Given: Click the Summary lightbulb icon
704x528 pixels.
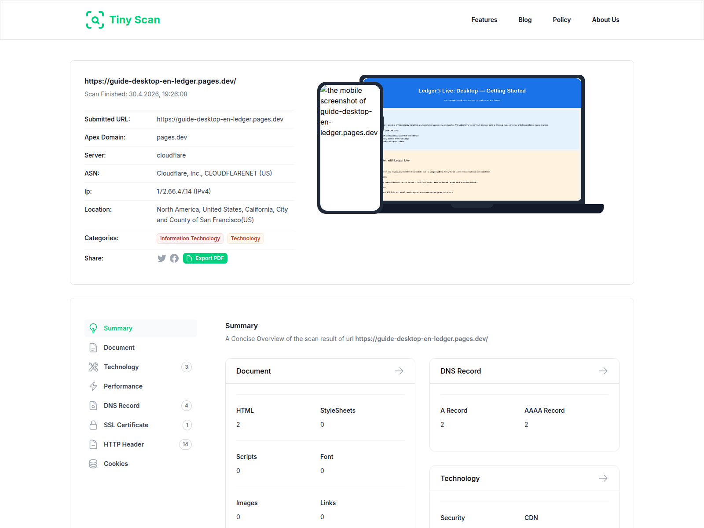Looking at the screenshot, I should [93, 328].
